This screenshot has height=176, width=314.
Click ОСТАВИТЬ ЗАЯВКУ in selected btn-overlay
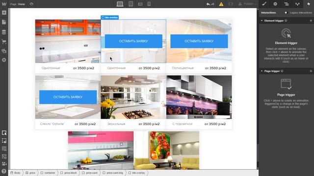pyautogui.click(x=133, y=41)
